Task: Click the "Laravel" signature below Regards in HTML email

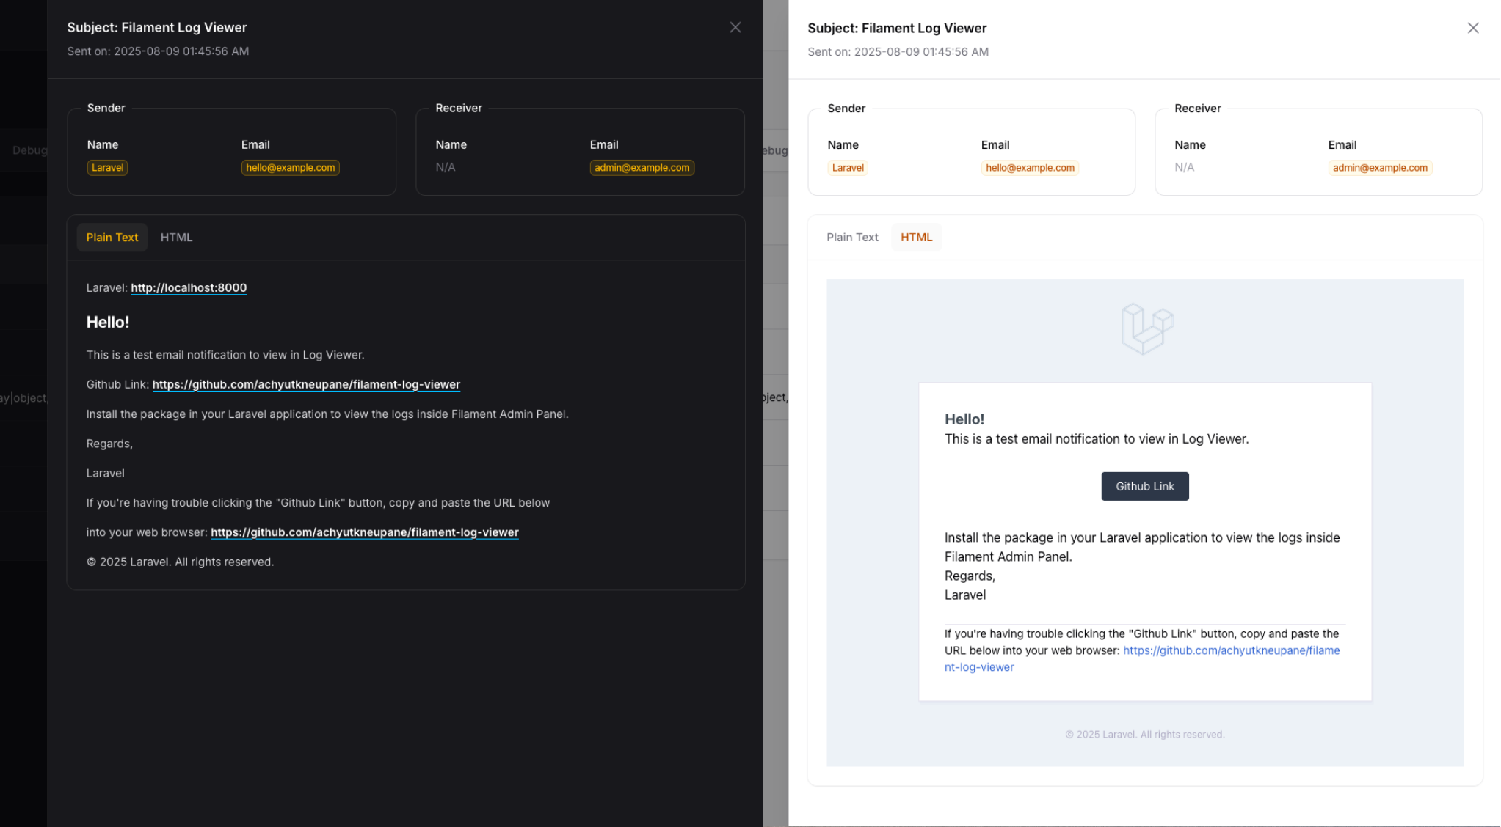Action: coord(965,595)
